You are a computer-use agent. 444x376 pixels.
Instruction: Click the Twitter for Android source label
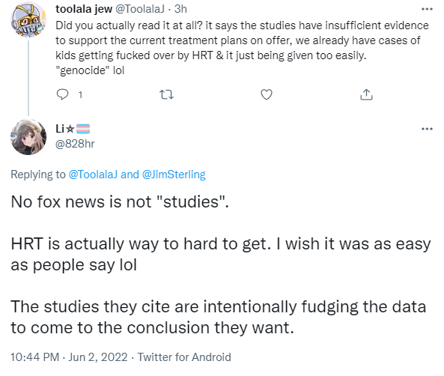(184, 357)
